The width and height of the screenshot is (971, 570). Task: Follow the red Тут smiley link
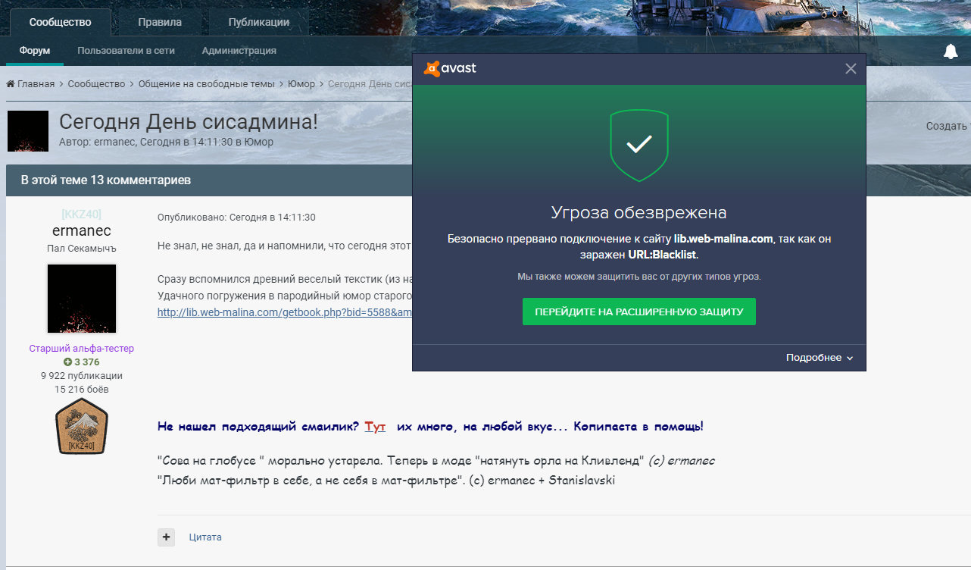[375, 427]
